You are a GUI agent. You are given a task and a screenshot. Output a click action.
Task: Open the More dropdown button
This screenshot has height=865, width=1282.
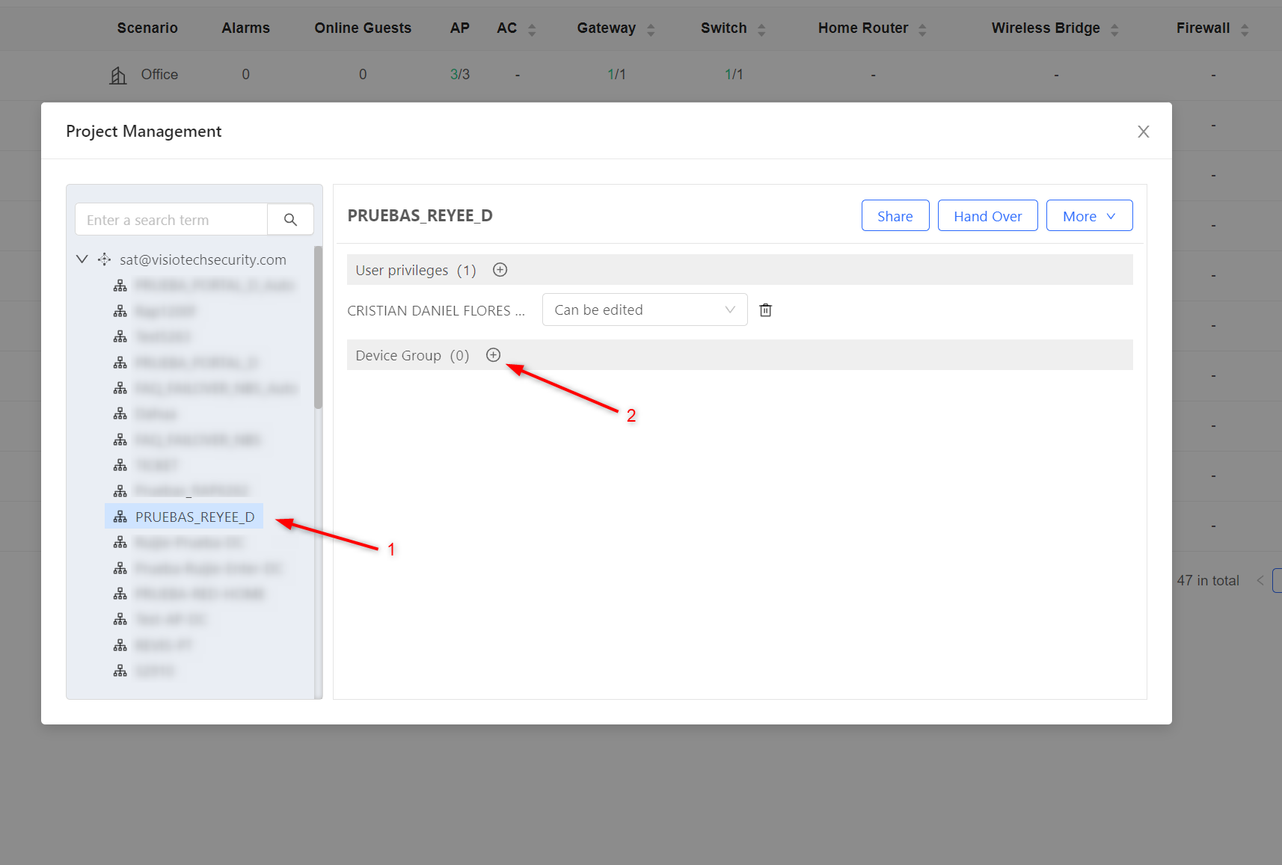[x=1089, y=215]
